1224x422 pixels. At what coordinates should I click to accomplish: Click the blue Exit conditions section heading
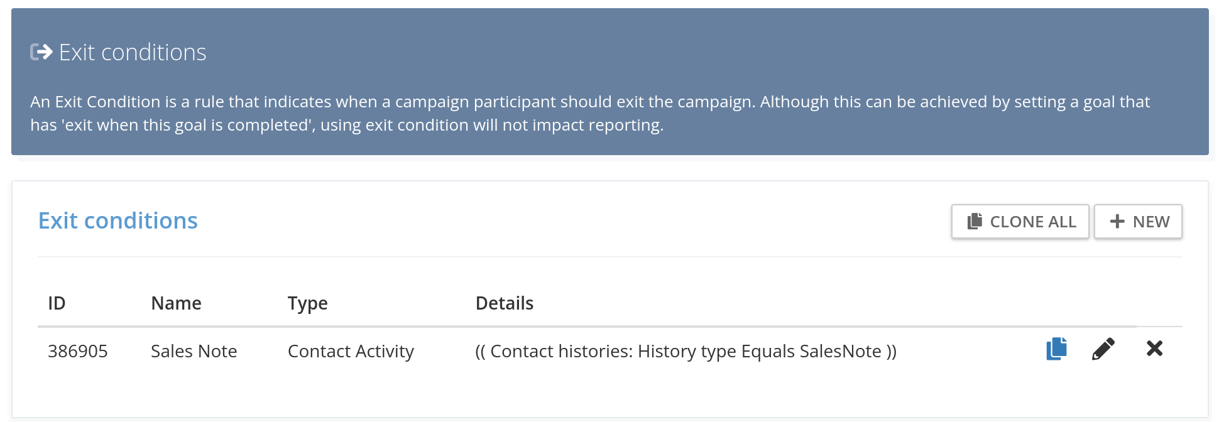click(x=118, y=220)
